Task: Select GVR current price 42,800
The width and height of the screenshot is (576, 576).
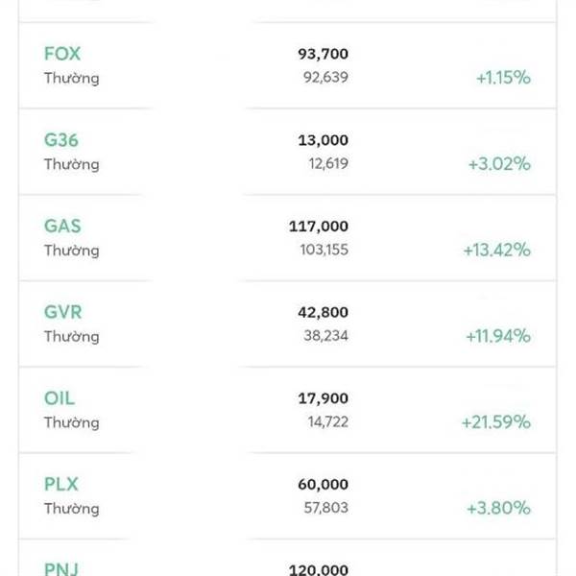Action: coord(323,312)
